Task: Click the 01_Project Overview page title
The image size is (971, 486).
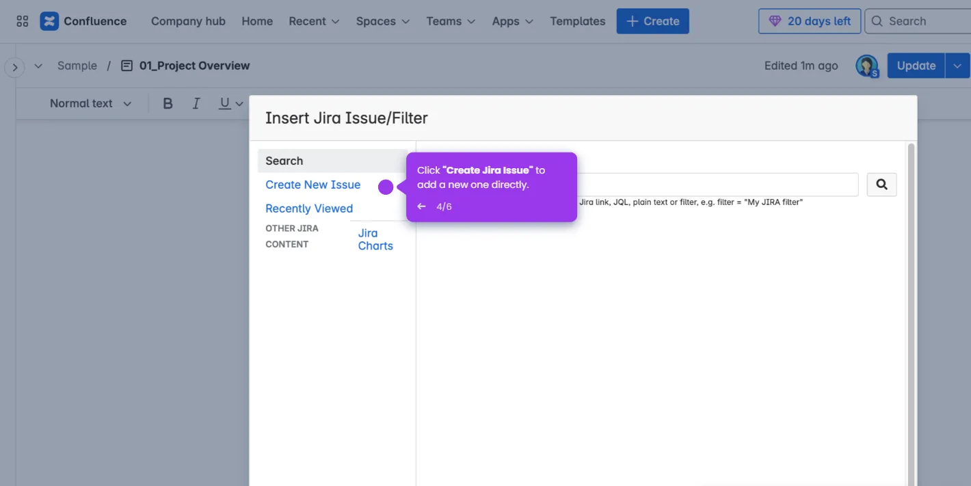Action: point(194,66)
